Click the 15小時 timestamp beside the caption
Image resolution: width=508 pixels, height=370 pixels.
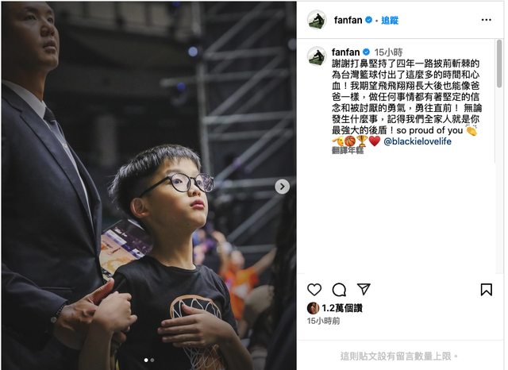(x=388, y=52)
